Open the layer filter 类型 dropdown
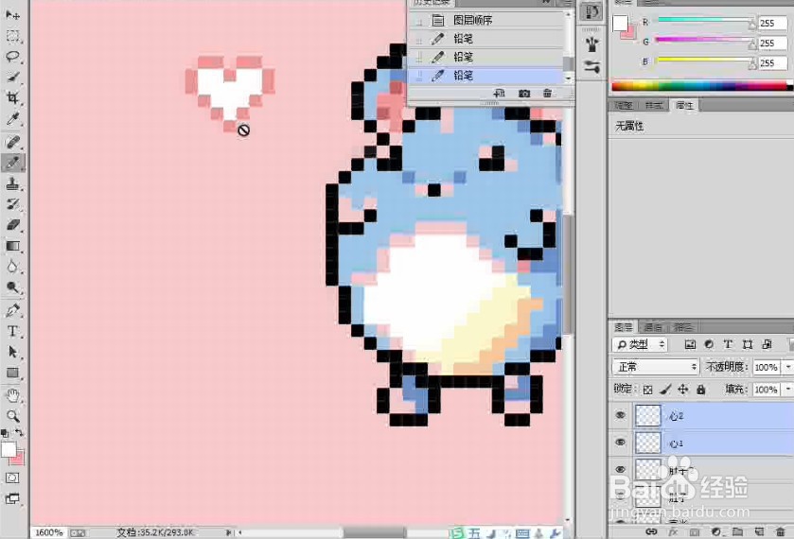The height and width of the screenshot is (539, 794). pos(641,344)
